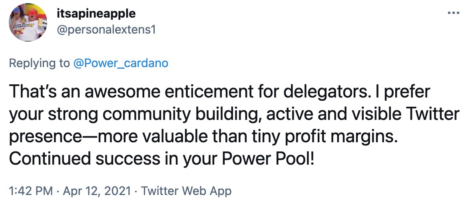Click the @personalextens1 handle
This screenshot has width=466, height=207.
[x=105, y=30]
